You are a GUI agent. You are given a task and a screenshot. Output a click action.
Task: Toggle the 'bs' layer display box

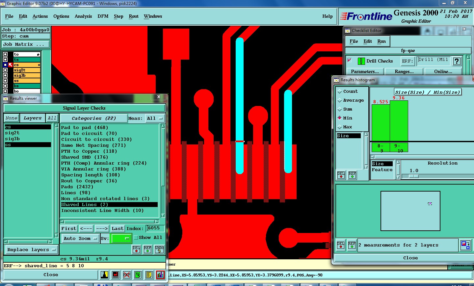coord(5,86)
